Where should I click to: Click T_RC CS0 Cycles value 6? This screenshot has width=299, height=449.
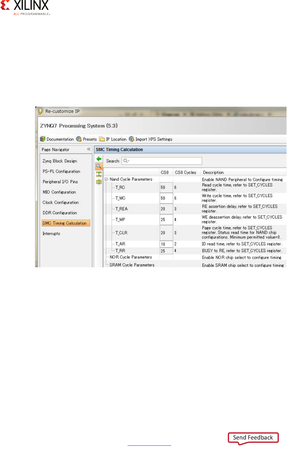(x=175, y=188)
